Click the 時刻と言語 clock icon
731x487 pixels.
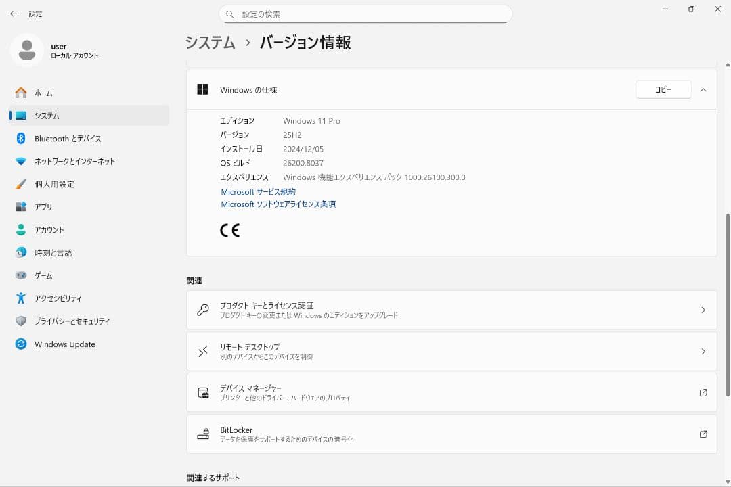pyautogui.click(x=21, y=252)
